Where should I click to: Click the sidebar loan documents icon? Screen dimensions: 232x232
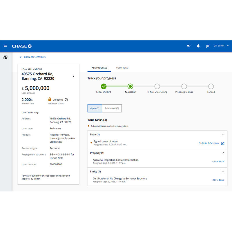point(5,57)
